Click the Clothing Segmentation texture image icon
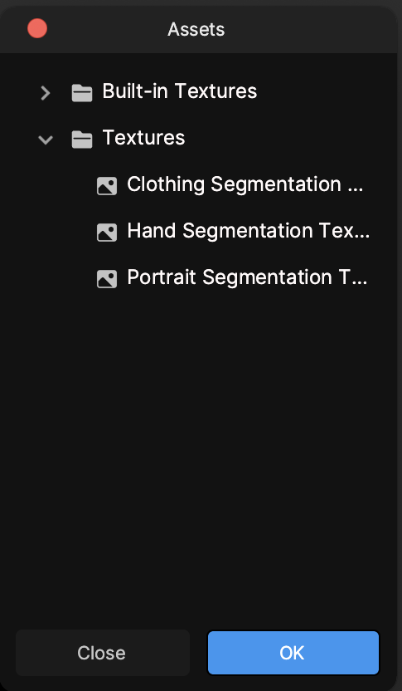This screenshot has width=402, height=691. point(107,186)
